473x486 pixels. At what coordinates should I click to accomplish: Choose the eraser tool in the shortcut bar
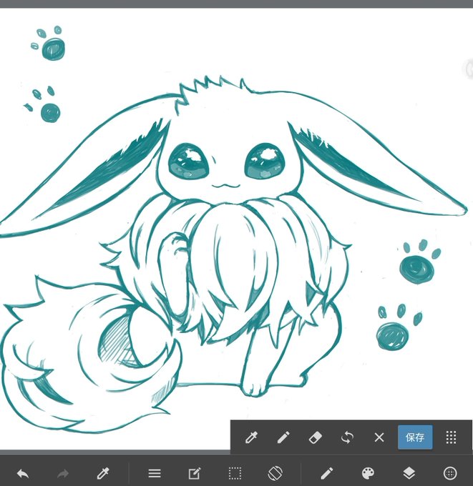tap(316, 437)
